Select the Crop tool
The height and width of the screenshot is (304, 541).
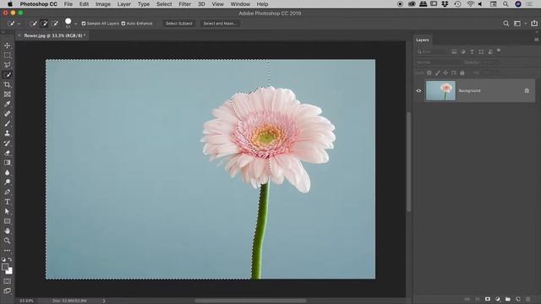click(8, 84)
